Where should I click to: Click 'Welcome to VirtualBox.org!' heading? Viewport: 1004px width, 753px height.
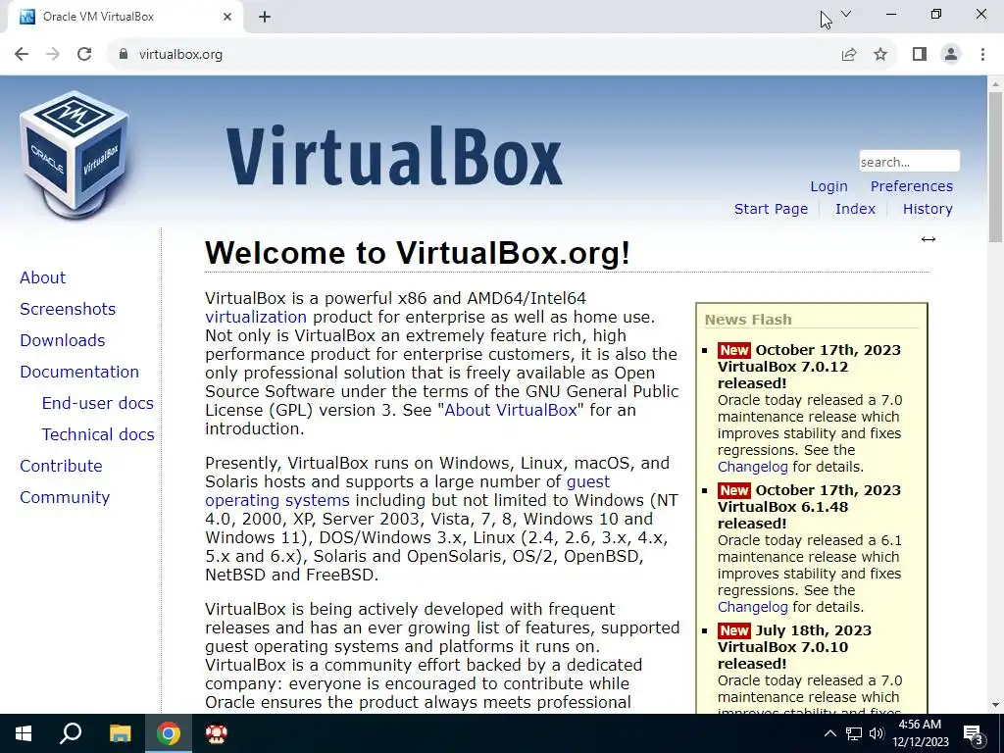[418, 253]
